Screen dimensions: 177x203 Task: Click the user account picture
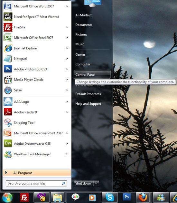[x=92, y=3]
